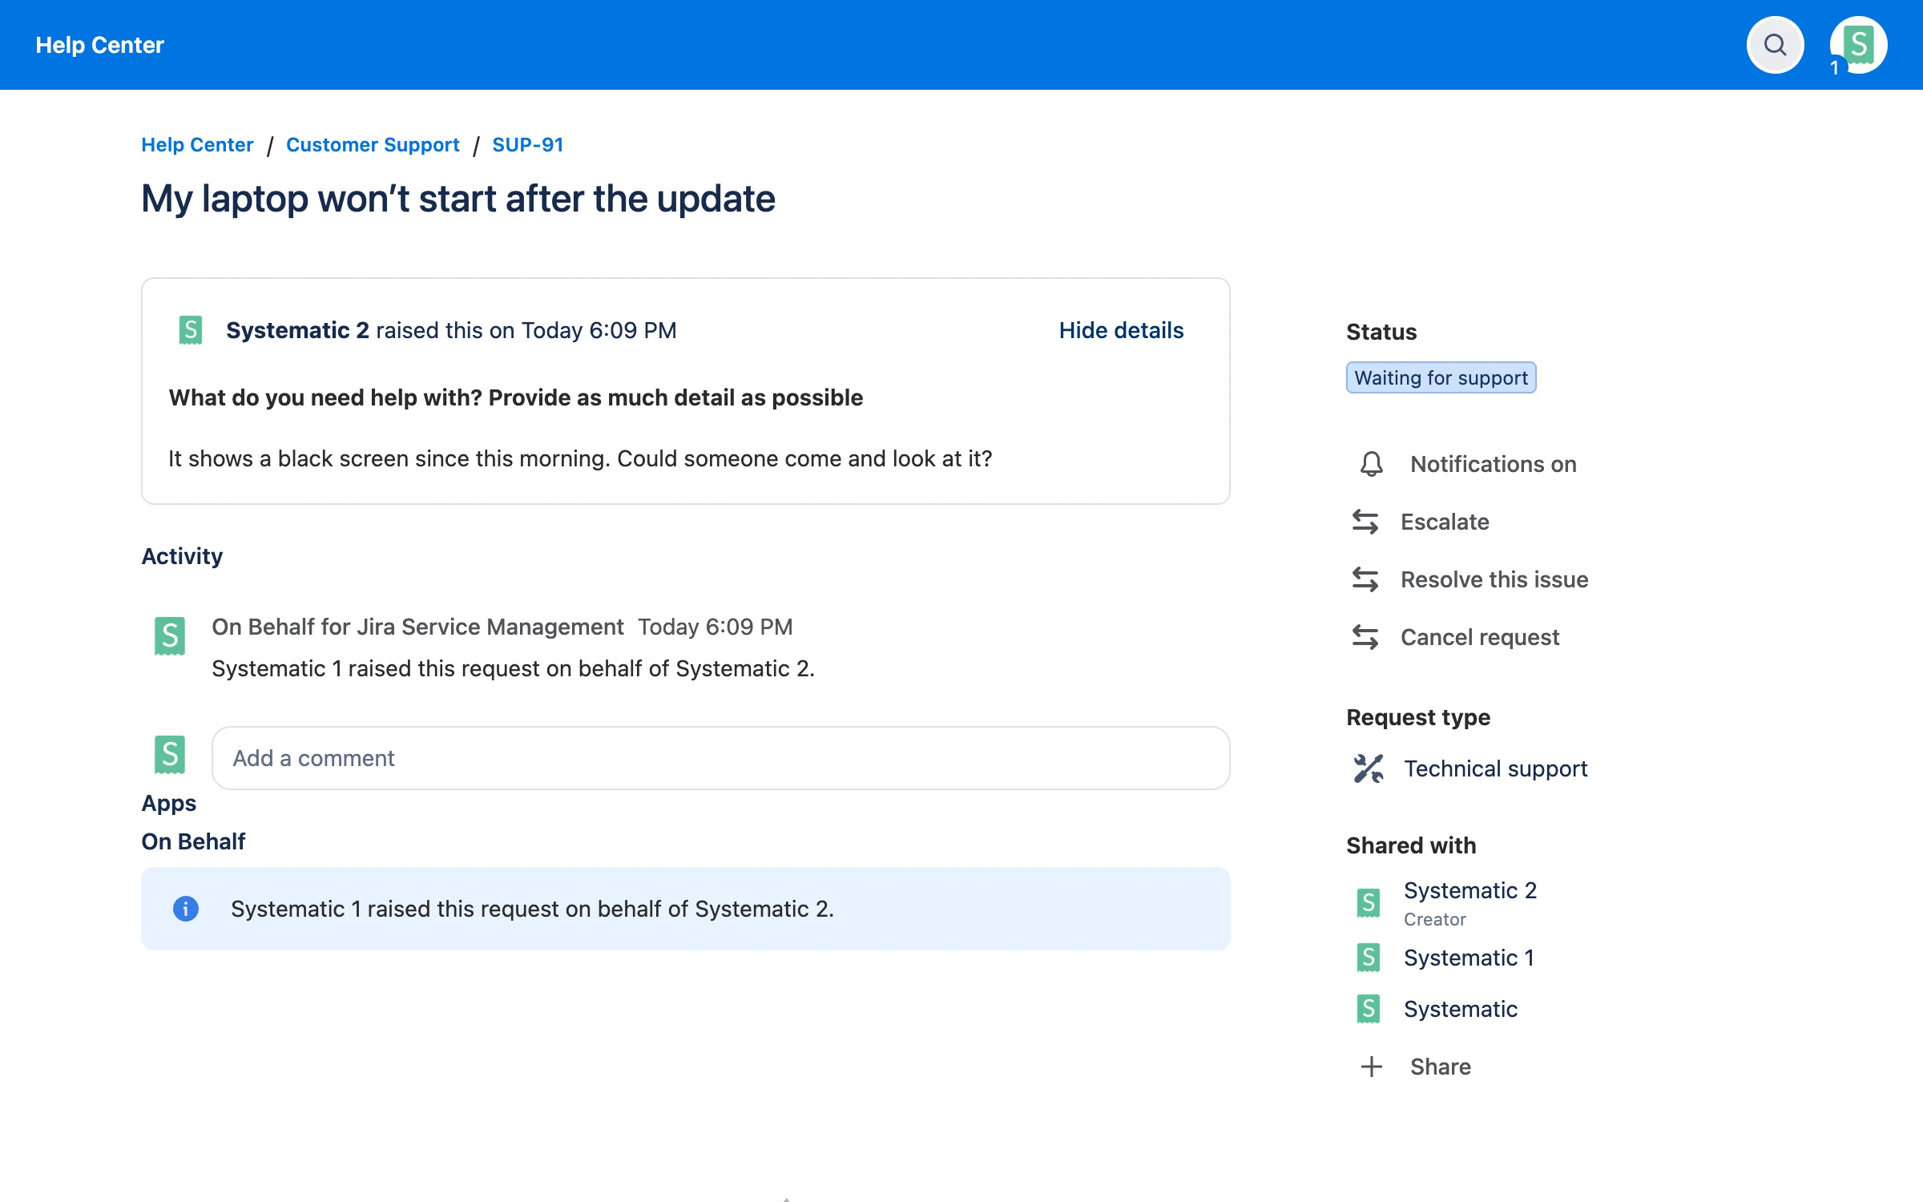Click Systematic 1 avatar in Shared with
The image size is (1923, 1202).
click(x=1369, y=958)
